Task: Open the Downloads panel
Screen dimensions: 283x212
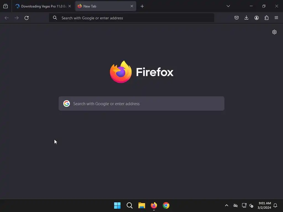Action: click(x=246, y=18)
